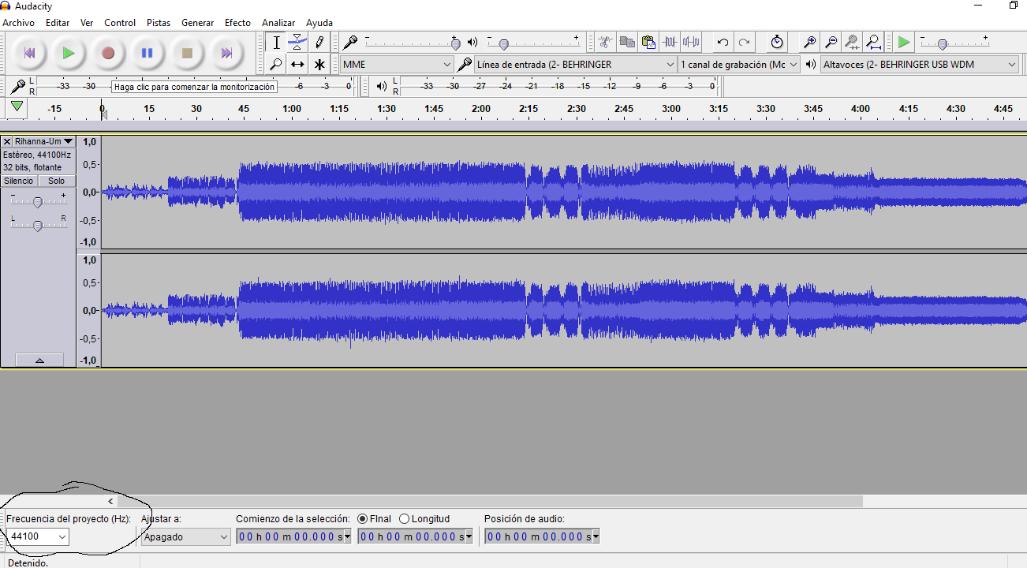Toggle the Solo button on the track
Screen dimensions: 1027x568
click(56, 181)
